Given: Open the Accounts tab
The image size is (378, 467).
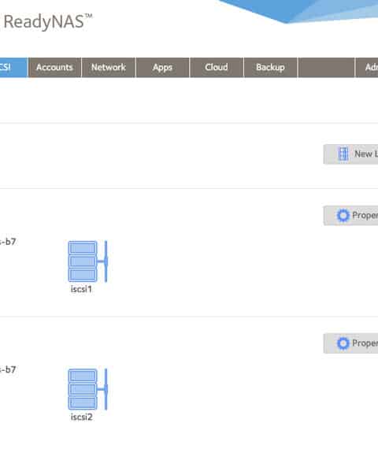Looking at the screenshot, I should coord(54,68).
